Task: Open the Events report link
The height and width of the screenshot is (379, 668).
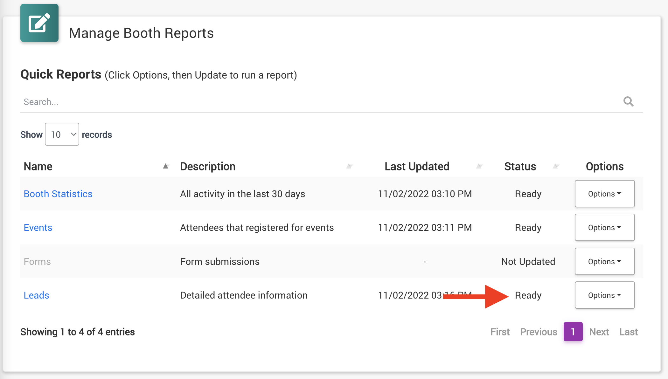Action: click(38, 227)
